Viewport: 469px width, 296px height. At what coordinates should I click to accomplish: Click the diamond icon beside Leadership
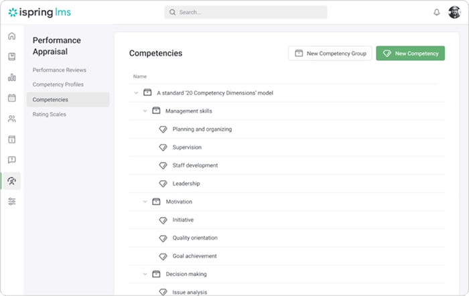pyautogui.click(x=163, y=183)
